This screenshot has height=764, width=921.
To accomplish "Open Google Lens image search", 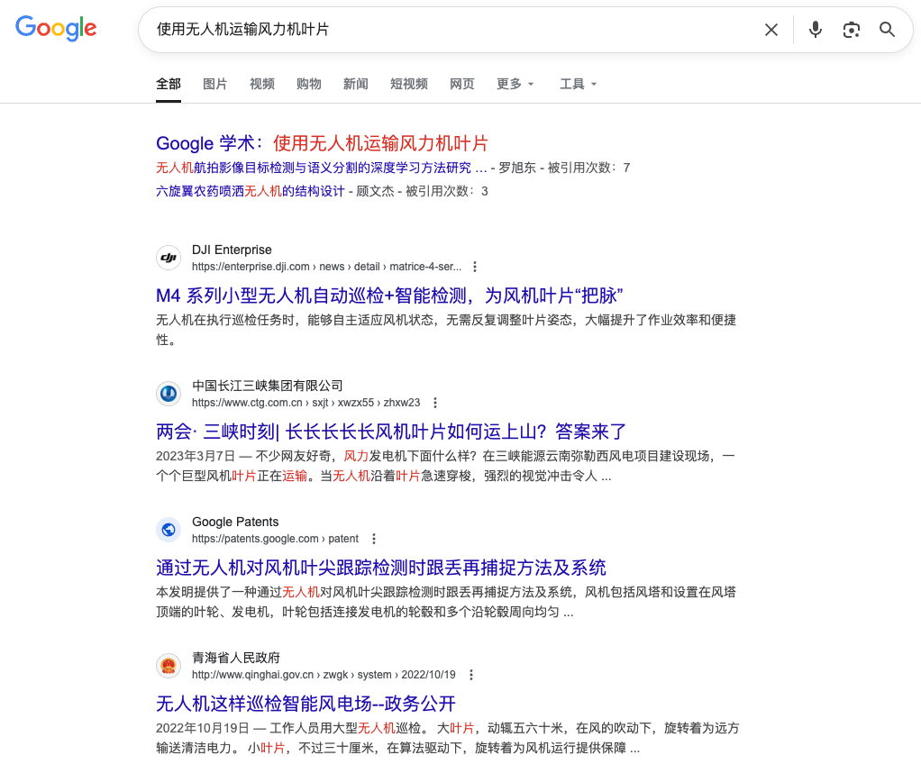I will coord(851,30).
